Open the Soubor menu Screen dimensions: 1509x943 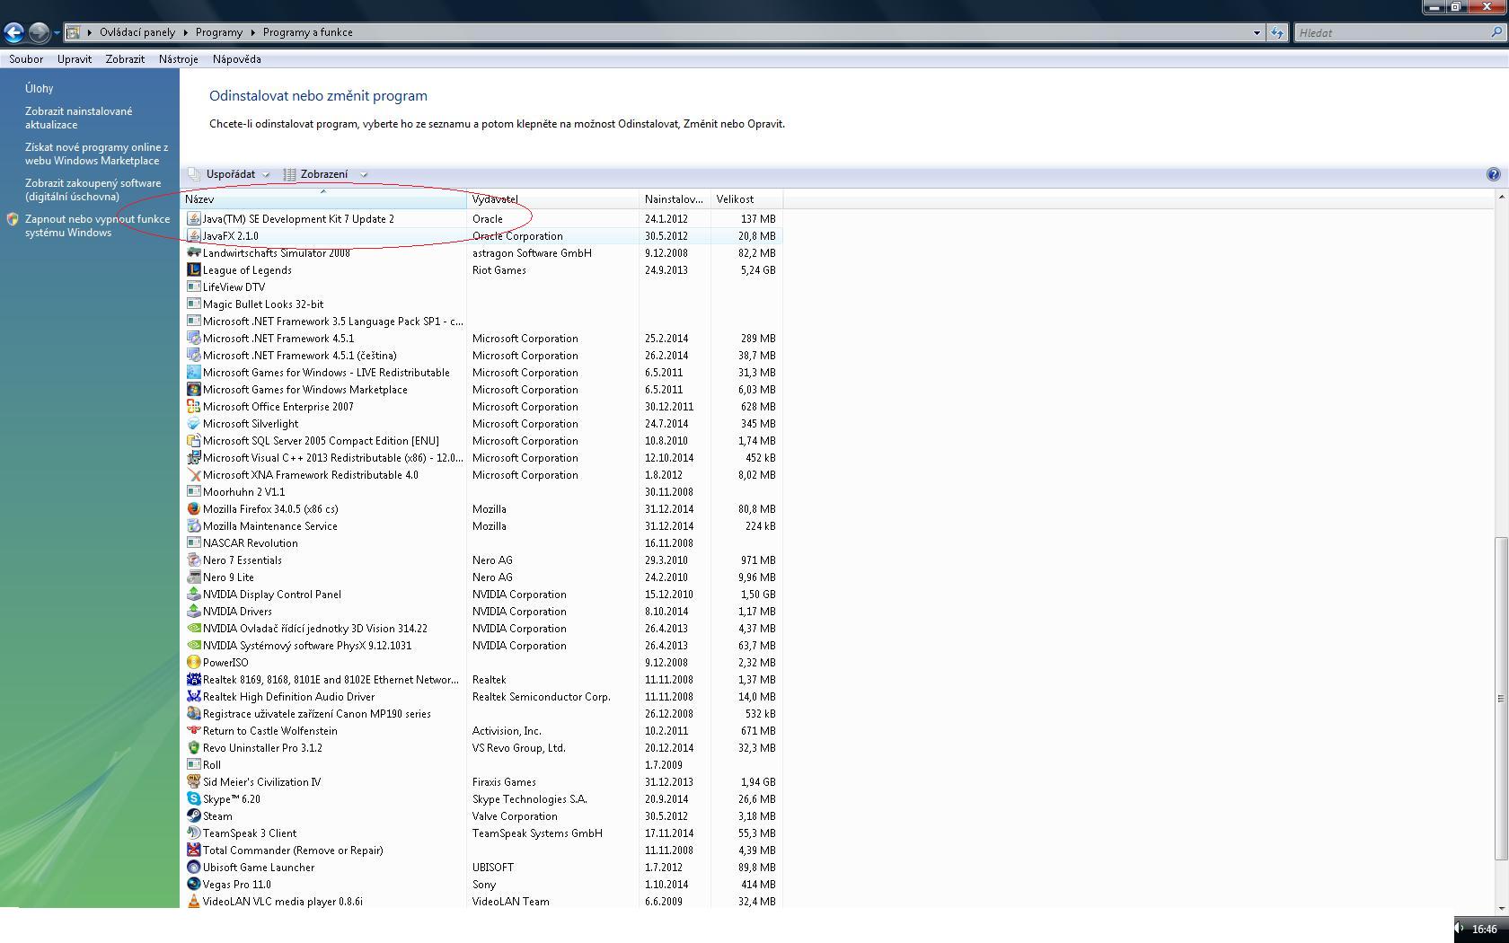[x=26, y=59]
